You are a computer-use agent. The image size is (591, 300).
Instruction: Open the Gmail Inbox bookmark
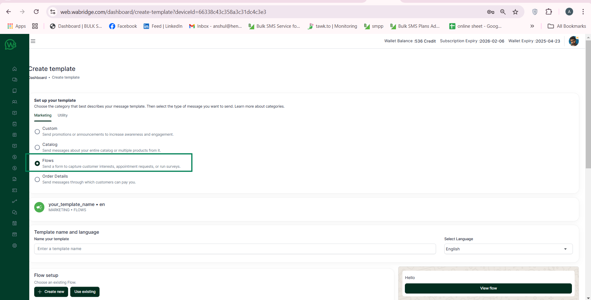pyautogui.click(x=215, y=26)
